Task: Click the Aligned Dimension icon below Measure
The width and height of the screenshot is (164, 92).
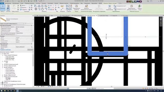Action: (x=62, y=9)
